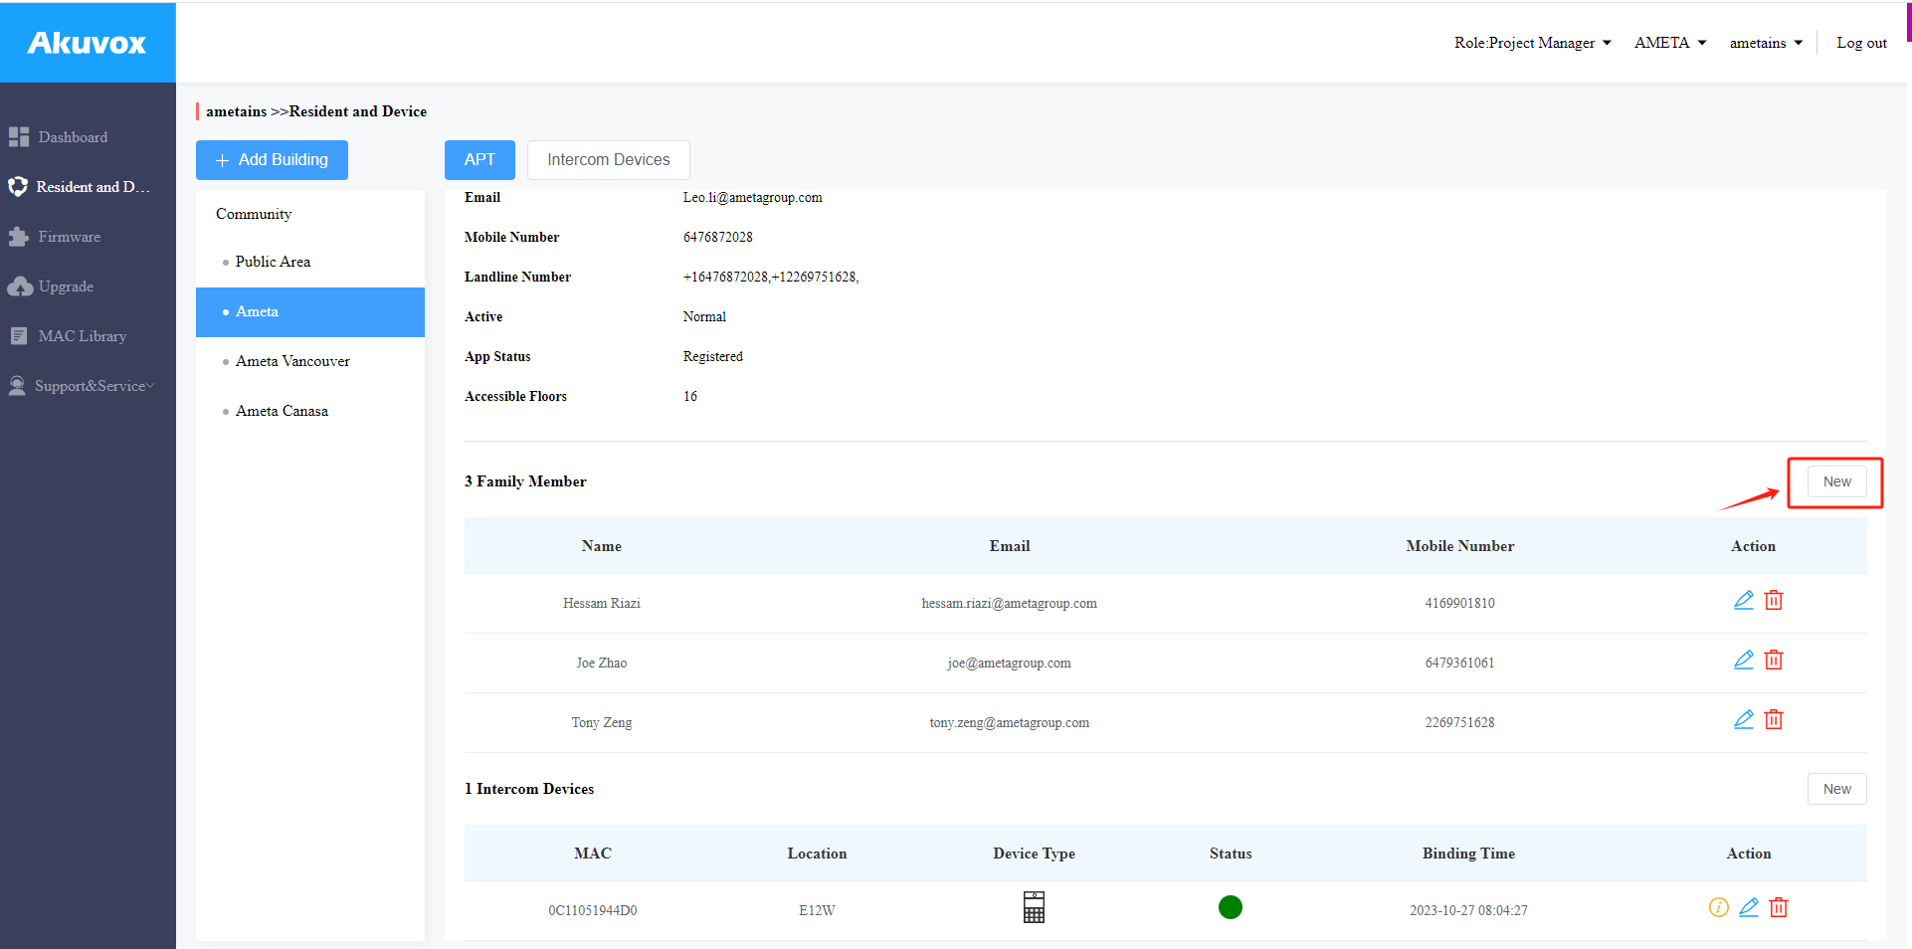
Task: Edit Joe Zhao family member
Action: tap(1744, 660)
